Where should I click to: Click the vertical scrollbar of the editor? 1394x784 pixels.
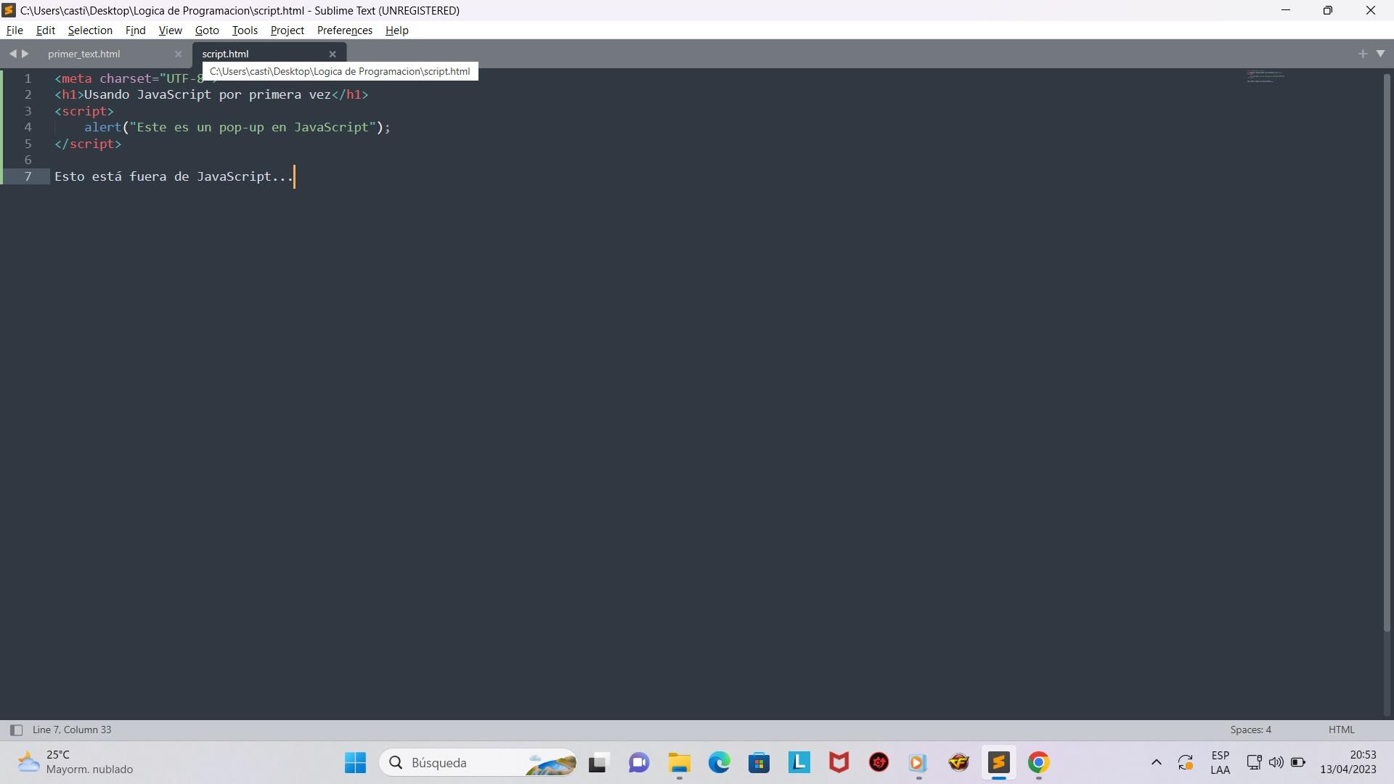(x=1387, y=352)
